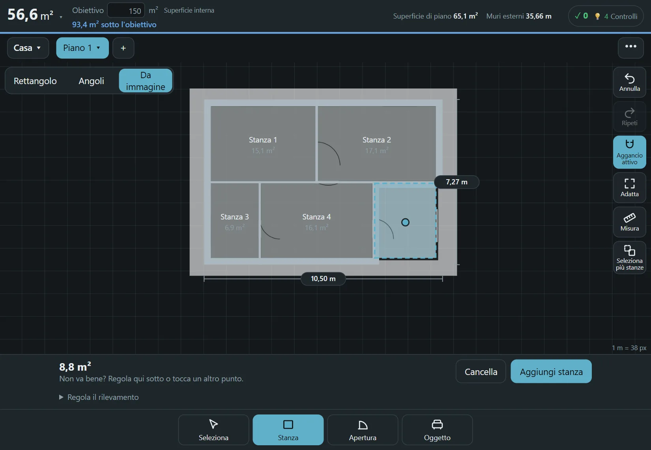Open the Piano 1 floor dropdown
The height and width of the screenshot is (450, 651).
click(82, 48)
